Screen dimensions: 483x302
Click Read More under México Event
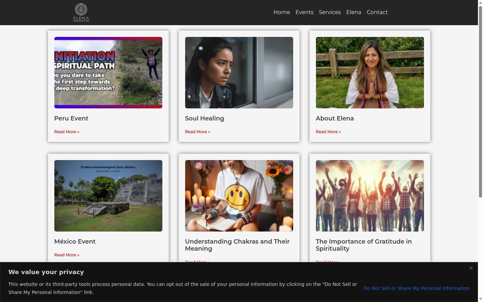click(67, 255)
